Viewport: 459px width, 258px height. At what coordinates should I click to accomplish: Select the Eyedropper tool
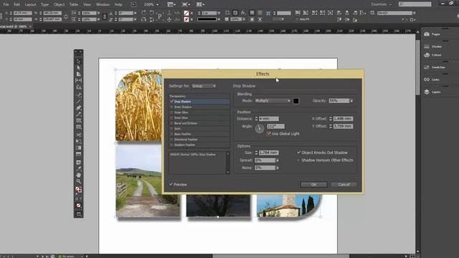click(78, 168)
